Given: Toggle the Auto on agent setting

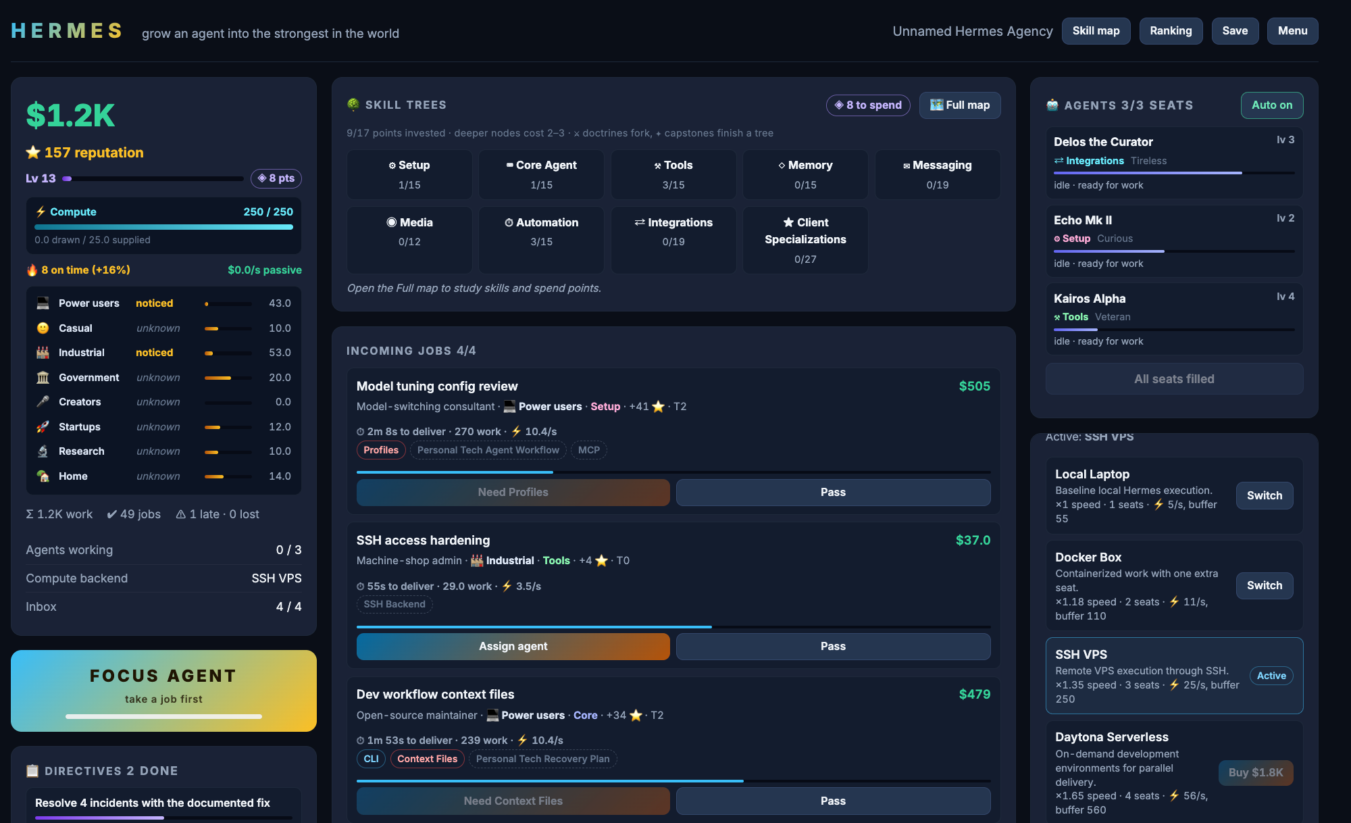Looking at the screenshot, I should 1272,105.
